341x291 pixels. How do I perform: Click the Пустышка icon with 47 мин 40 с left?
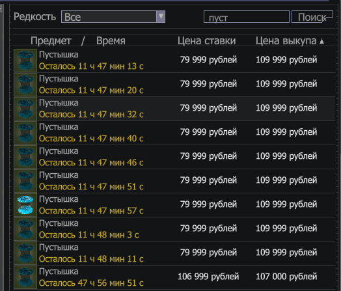click(25, 133)
